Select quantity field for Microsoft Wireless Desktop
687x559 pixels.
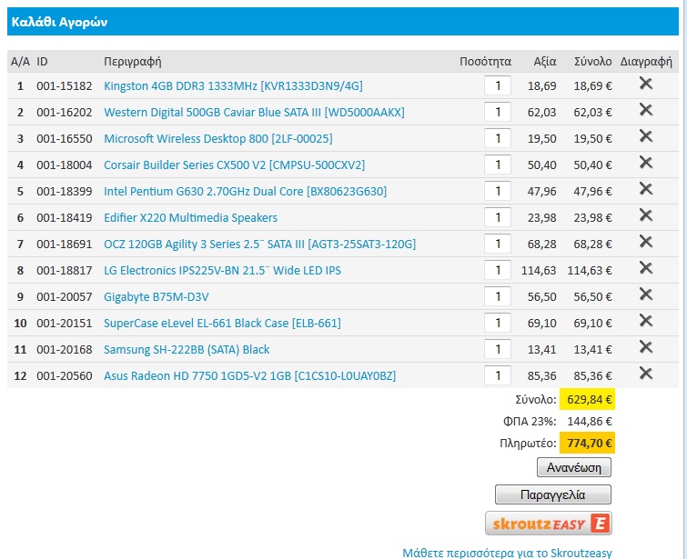tap(498, 138)
